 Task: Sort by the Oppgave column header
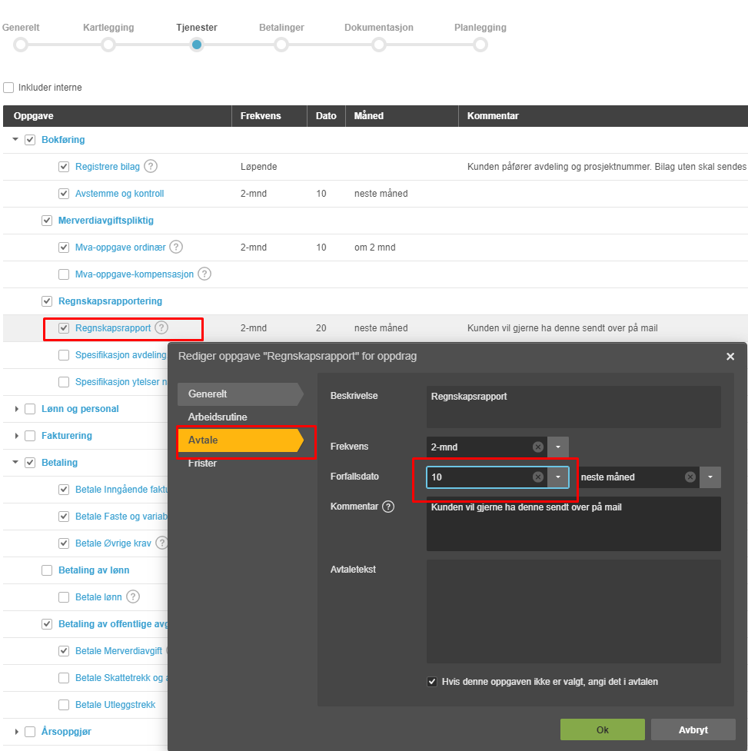pyautogui.click(x=118, y=116)
